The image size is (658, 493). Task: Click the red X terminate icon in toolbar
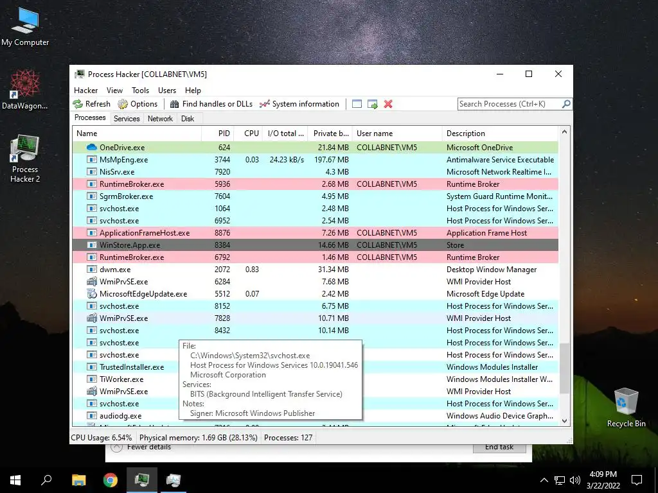[388, 104]
